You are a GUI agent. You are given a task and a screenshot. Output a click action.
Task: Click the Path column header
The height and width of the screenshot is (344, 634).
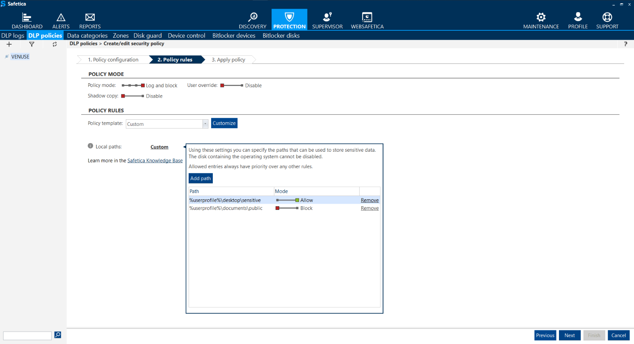pyautogui.click(x=231, y=191)
